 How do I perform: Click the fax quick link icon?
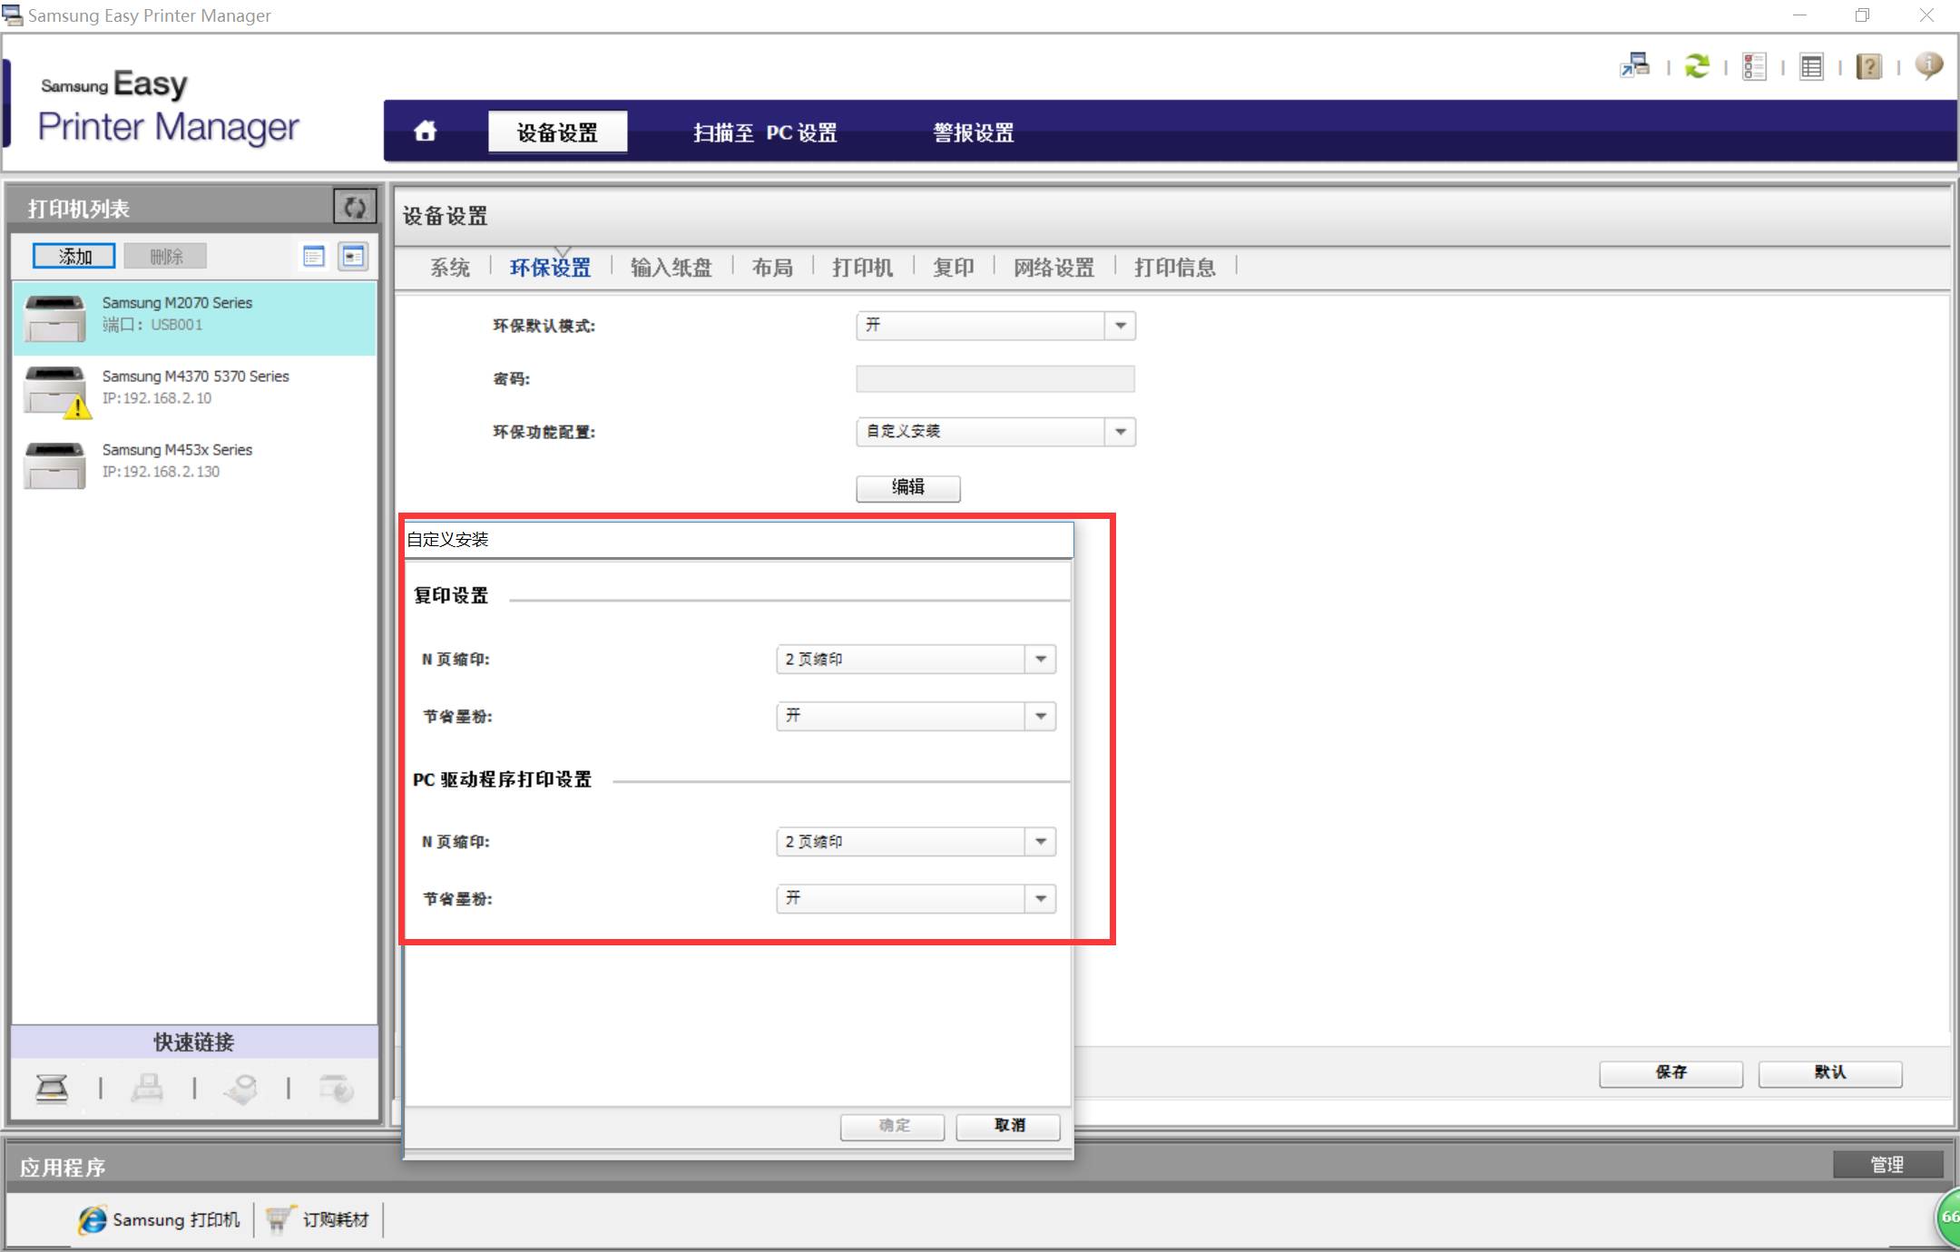[147, 1087]
